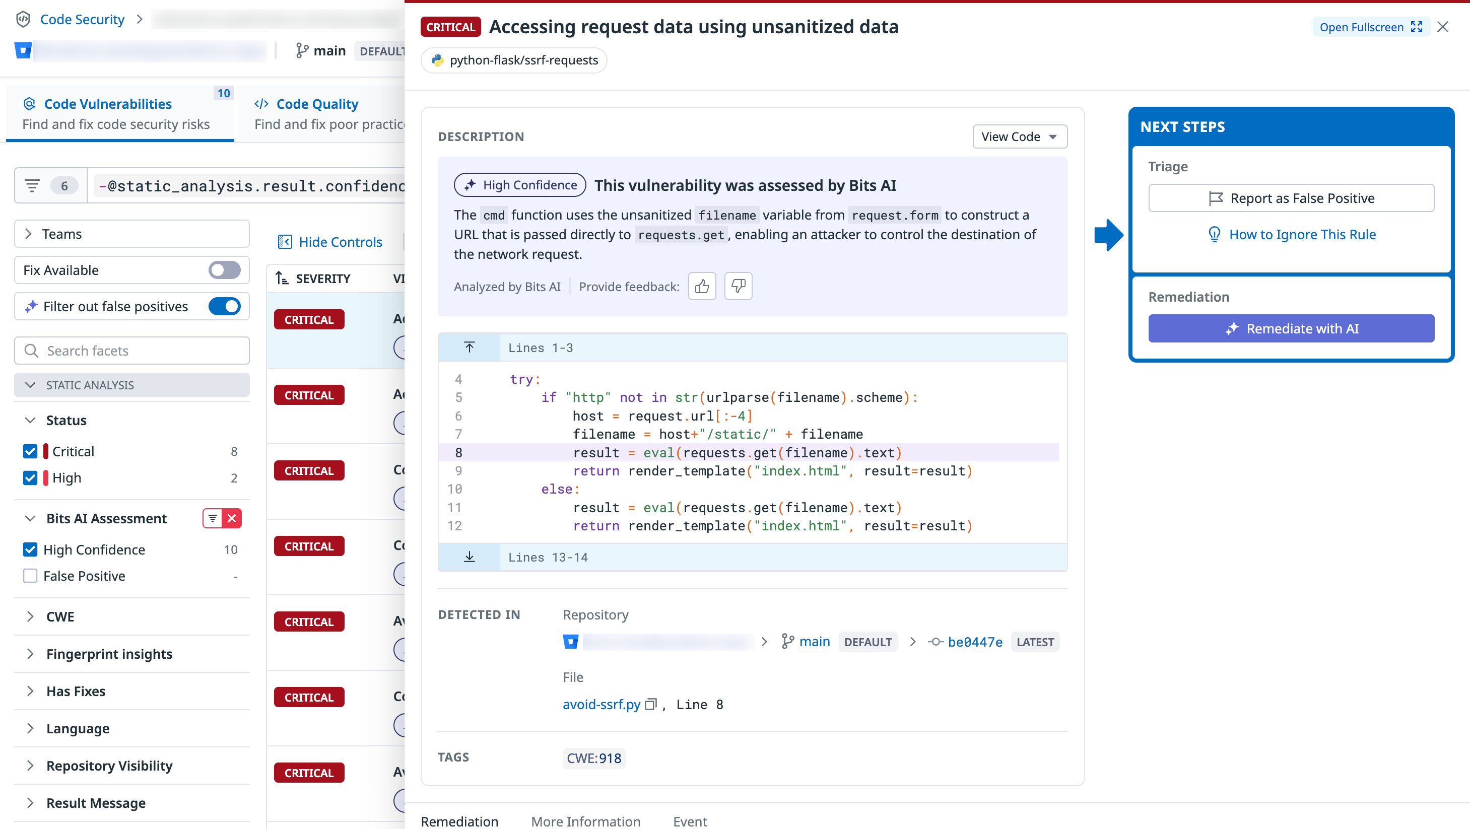The width and height of the screenshot is (1470, 829).
Task: Click the Code Security breadcrumb link
Action: (x=82, y=20)
